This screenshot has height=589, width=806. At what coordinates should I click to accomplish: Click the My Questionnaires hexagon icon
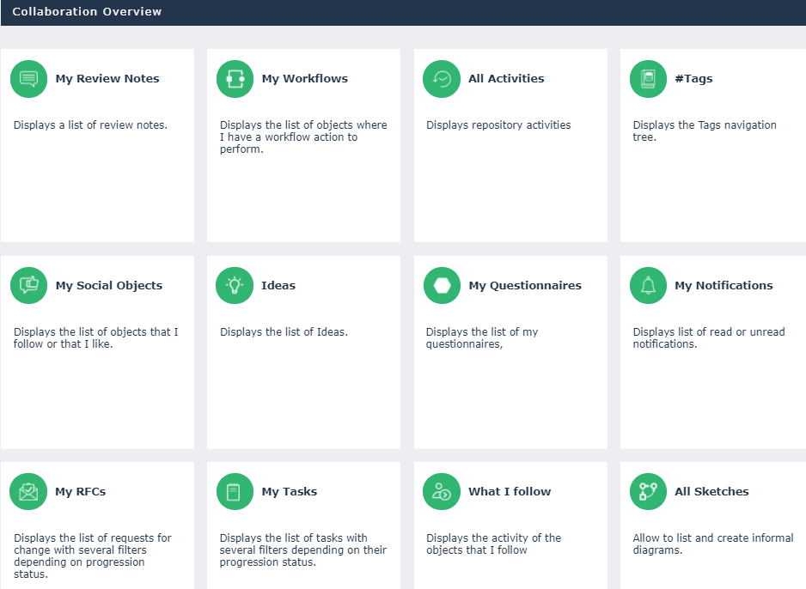[442, 285]
